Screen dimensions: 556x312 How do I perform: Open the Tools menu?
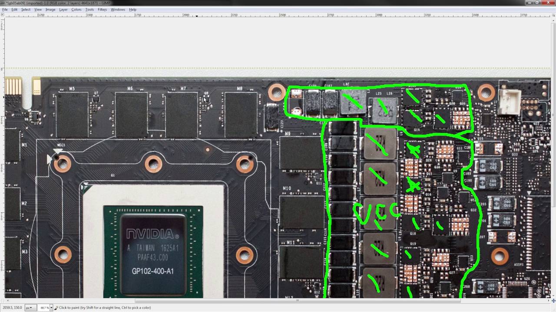89,10
